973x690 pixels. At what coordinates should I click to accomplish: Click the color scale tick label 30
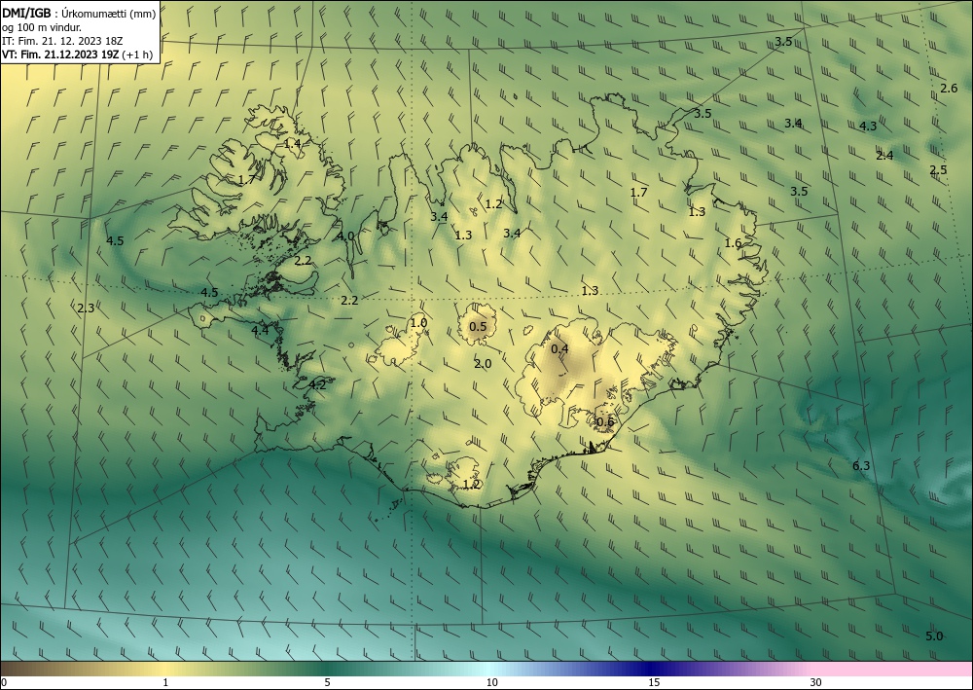pos(816,682)
